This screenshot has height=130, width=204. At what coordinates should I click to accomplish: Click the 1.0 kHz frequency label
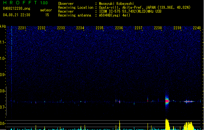(x=3, y=58)
